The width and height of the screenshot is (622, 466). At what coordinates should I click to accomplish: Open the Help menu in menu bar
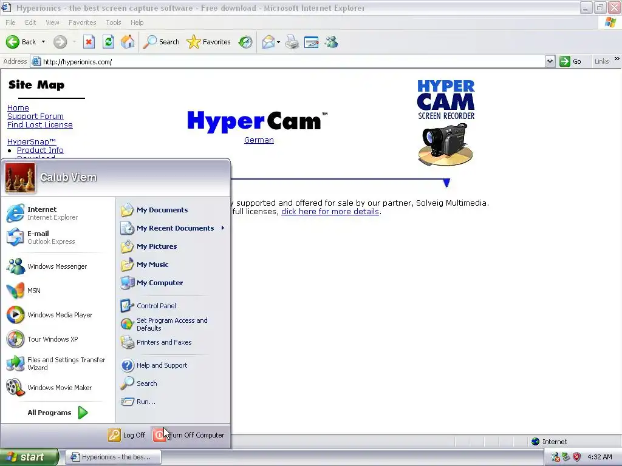pyautogui.click(x=137, y=22)
